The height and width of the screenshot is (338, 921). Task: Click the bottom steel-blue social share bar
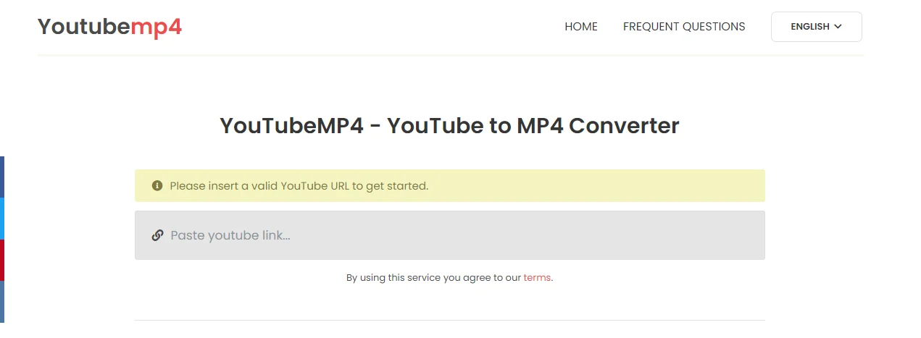coord(2,301)
